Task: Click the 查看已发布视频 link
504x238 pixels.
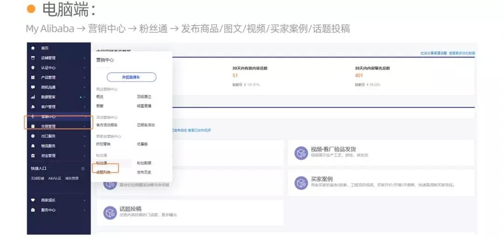Action: point(199,130)
